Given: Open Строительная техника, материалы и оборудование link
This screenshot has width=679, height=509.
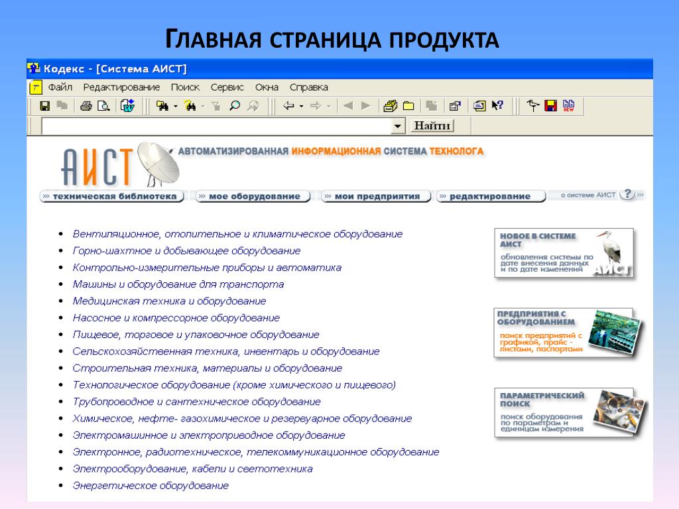Looking at the screenshot, I should [208, 368].
